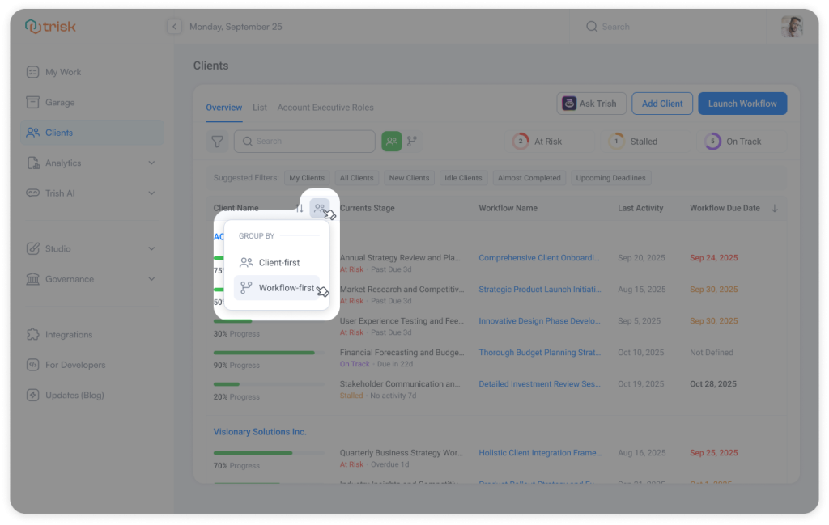Enable the Idle Clients filter
This screenshot has width=829, height=525.
pyautogui.click(x=463, y=177)
